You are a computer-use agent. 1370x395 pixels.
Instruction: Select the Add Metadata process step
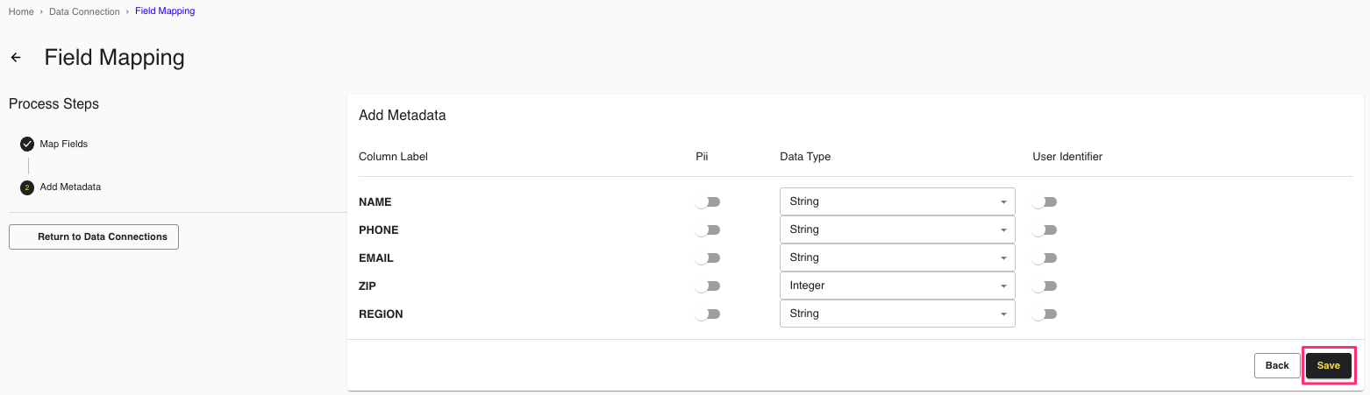(x=70, y=187)
